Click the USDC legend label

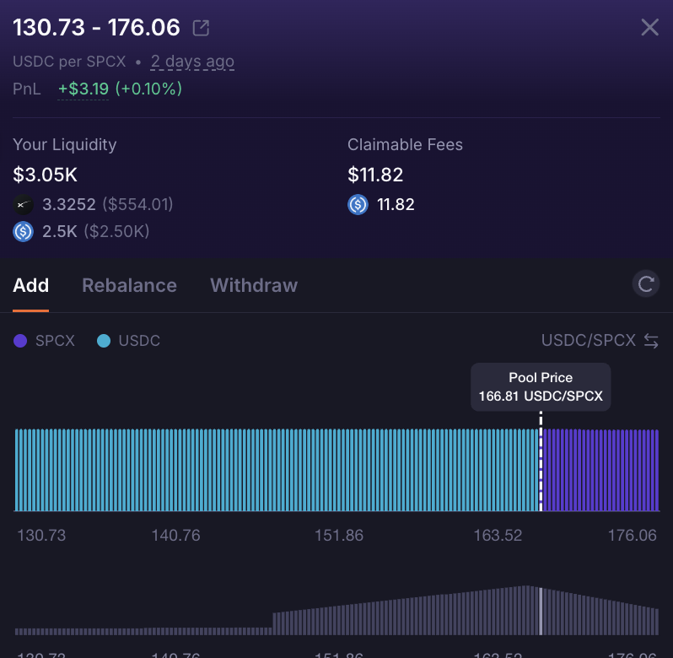click(139, 341)
